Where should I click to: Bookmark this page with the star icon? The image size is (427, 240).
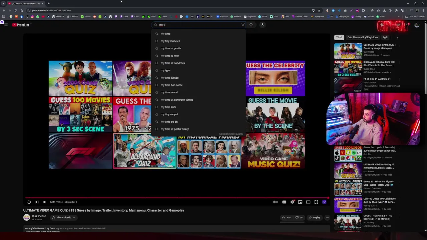click(319, 10)
